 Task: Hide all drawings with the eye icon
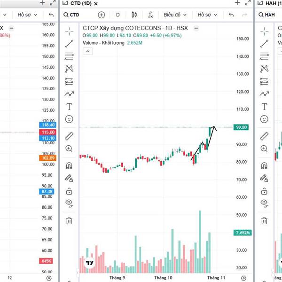69,203
